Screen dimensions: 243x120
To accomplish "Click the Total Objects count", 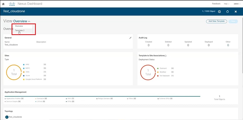I will 219,96.
